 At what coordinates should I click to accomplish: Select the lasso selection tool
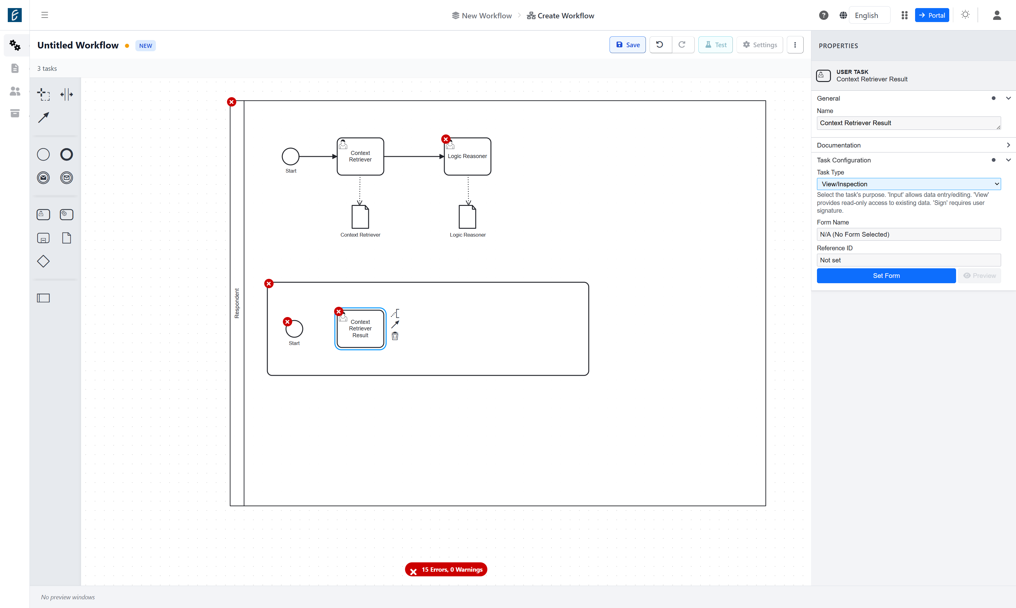click(x=43, y=94)
